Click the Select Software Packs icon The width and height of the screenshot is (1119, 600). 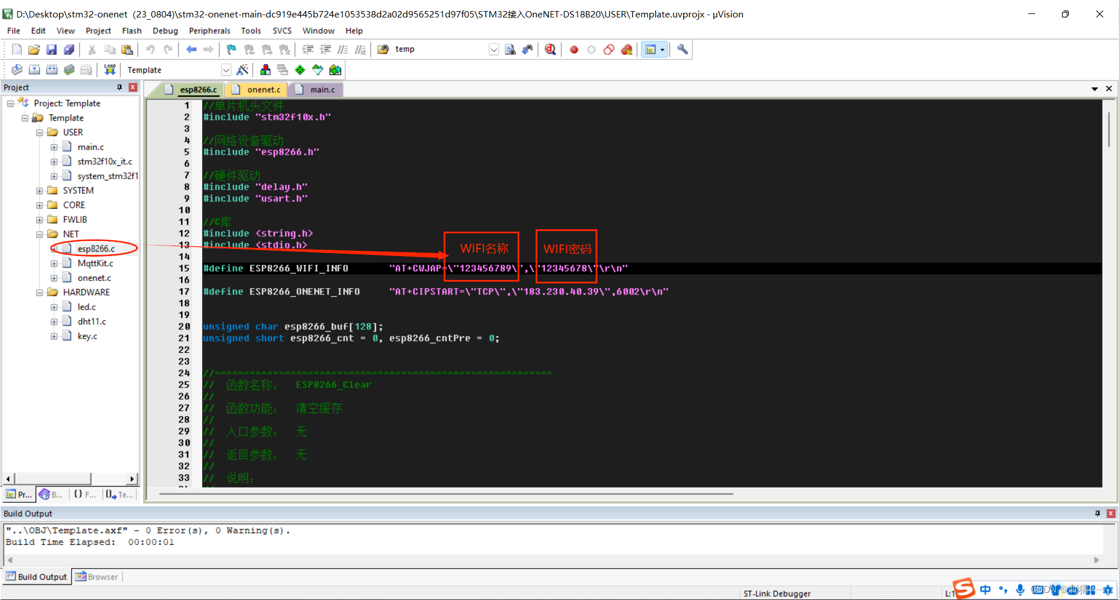[318, 70]
